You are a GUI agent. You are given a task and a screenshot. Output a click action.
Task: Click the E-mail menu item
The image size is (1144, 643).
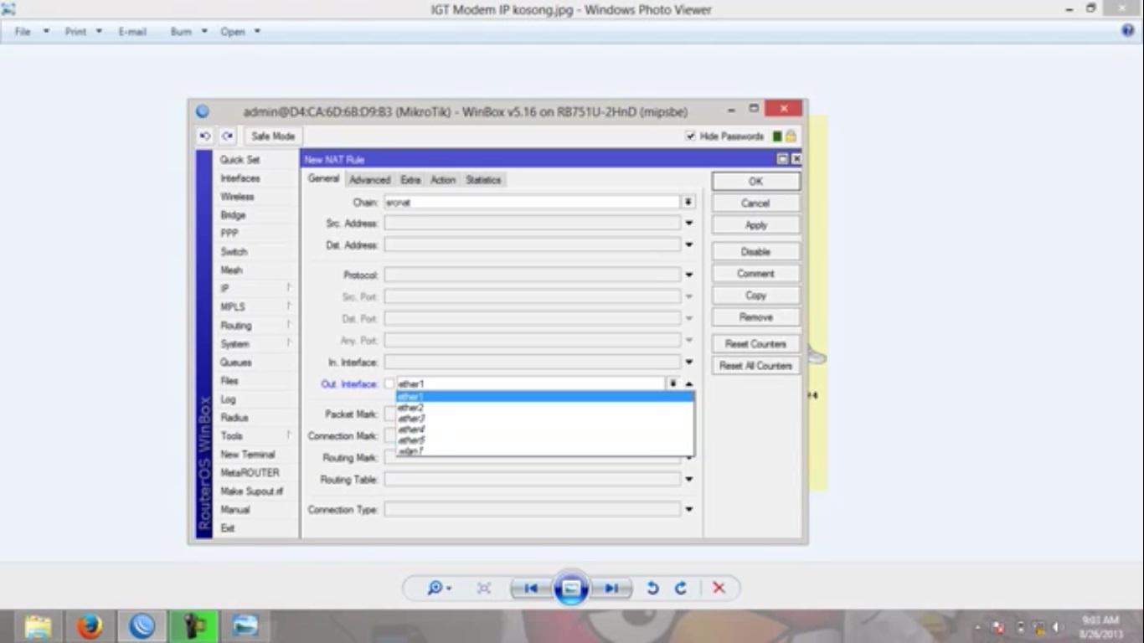pyautogui.click(x=132, y=31)
